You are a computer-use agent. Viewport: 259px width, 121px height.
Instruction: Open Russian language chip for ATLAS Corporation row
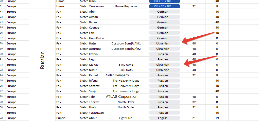coord(163,97)
